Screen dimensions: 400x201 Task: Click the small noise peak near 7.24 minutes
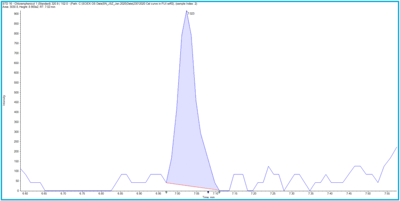coord(268,166)
